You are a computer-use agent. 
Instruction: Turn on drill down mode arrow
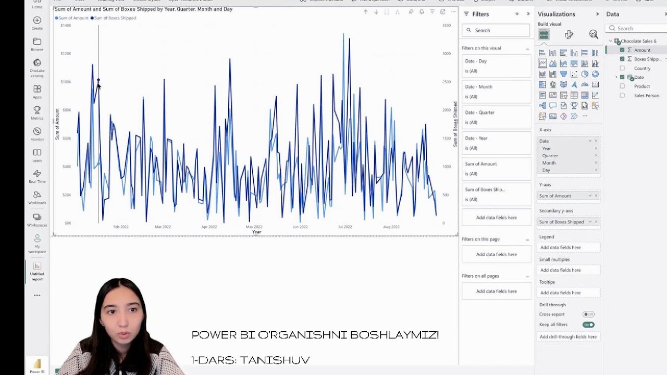[x=376, y=12]
